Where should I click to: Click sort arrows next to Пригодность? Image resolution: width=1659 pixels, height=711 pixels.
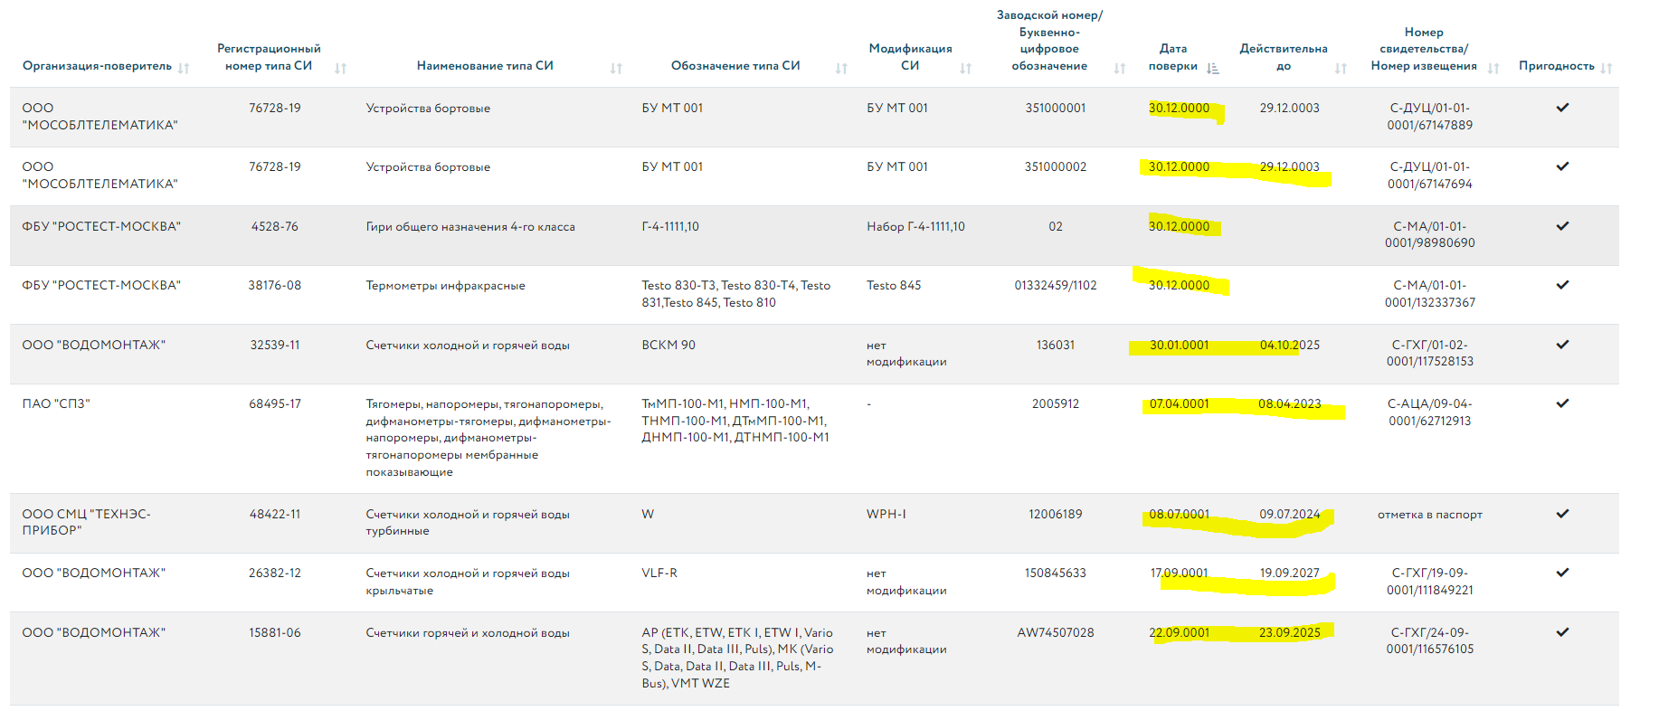[x=1607, y=68]
